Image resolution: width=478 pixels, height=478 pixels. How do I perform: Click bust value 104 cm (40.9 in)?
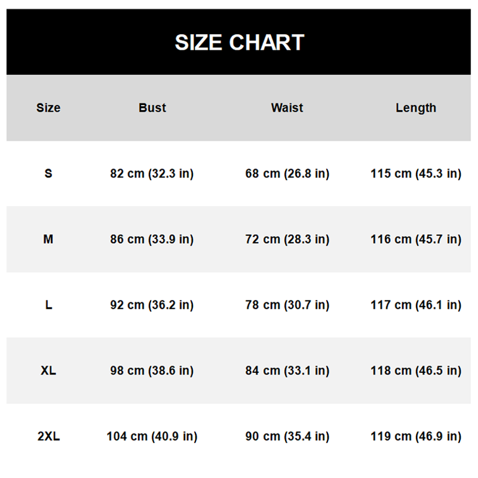[x=152, y=437]
